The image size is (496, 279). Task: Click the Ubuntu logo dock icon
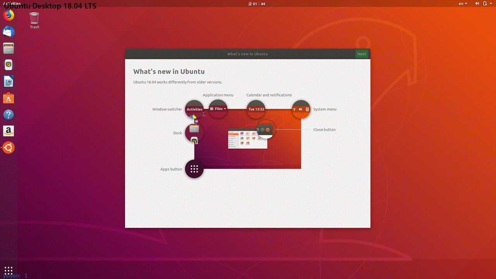point(9,147)
